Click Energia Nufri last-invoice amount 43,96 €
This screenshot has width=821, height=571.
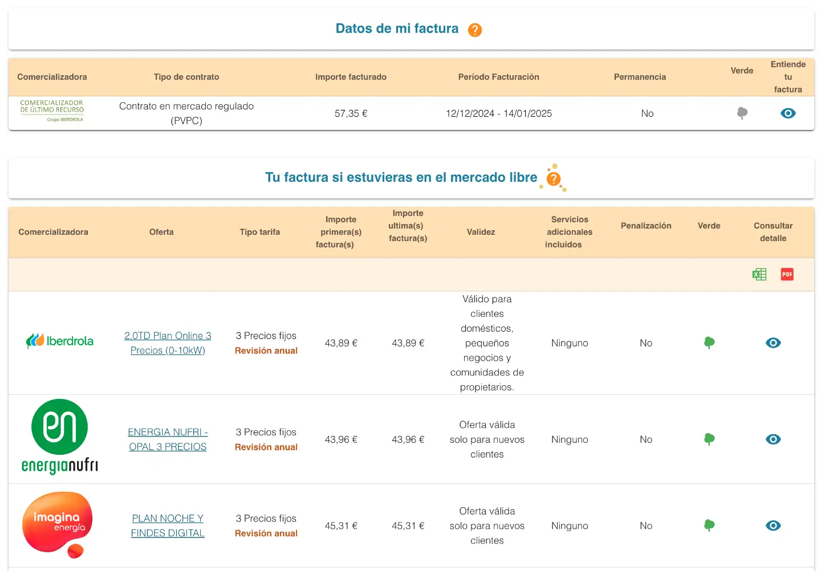click(408, 439)
